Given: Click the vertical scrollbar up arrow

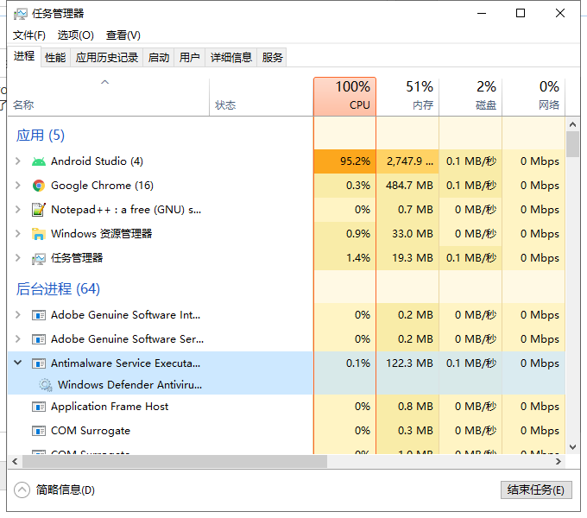Looking at the screenshot, I should (x=572, y=124).
